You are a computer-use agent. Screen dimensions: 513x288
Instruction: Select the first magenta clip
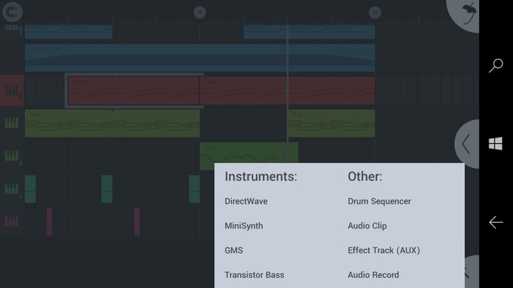pyautogui.click(x=49, y=221)
